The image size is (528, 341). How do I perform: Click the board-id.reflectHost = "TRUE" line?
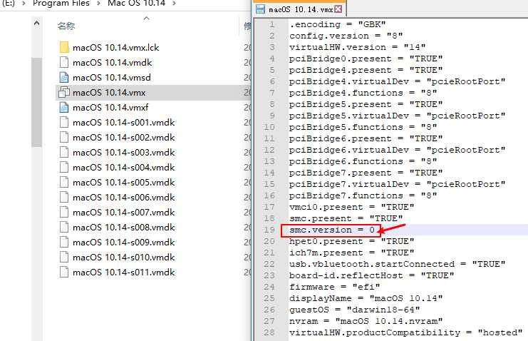(x=371, y=275)
